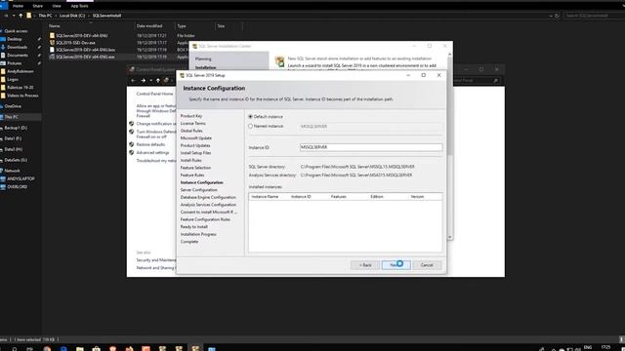Click Installation Center scrollbar up arrow

pos(450,55)
